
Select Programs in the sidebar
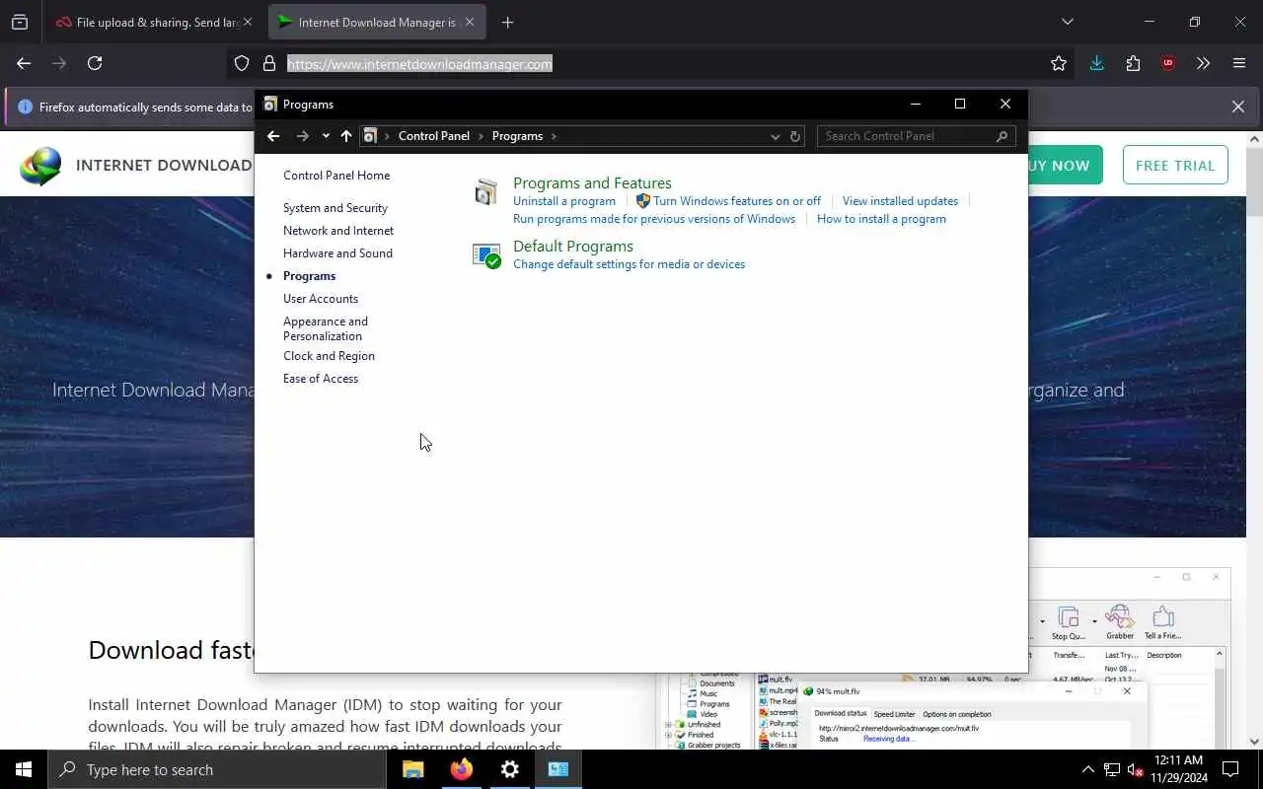pyautogui.click(x=309, y=276)
